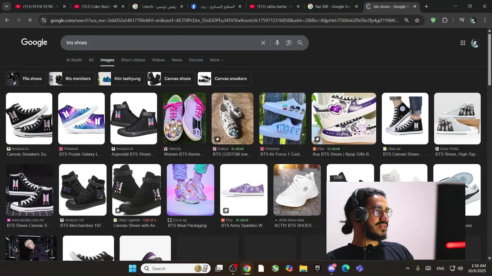The height and width of the screenshot is (276, 492).
Task: Open the tab search dropdown arrow
Action: coord(6,7)
